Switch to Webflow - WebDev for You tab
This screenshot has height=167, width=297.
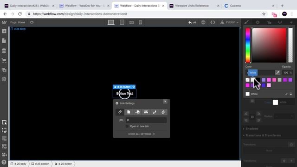84,6
